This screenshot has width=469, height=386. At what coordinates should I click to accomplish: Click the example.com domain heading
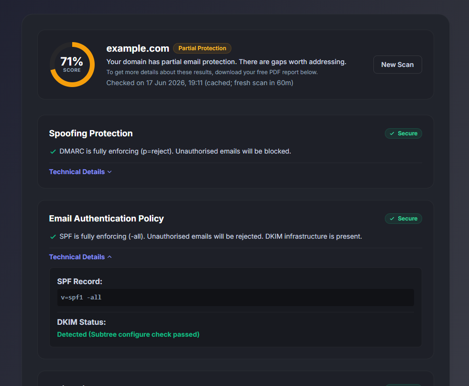[138, 48]
